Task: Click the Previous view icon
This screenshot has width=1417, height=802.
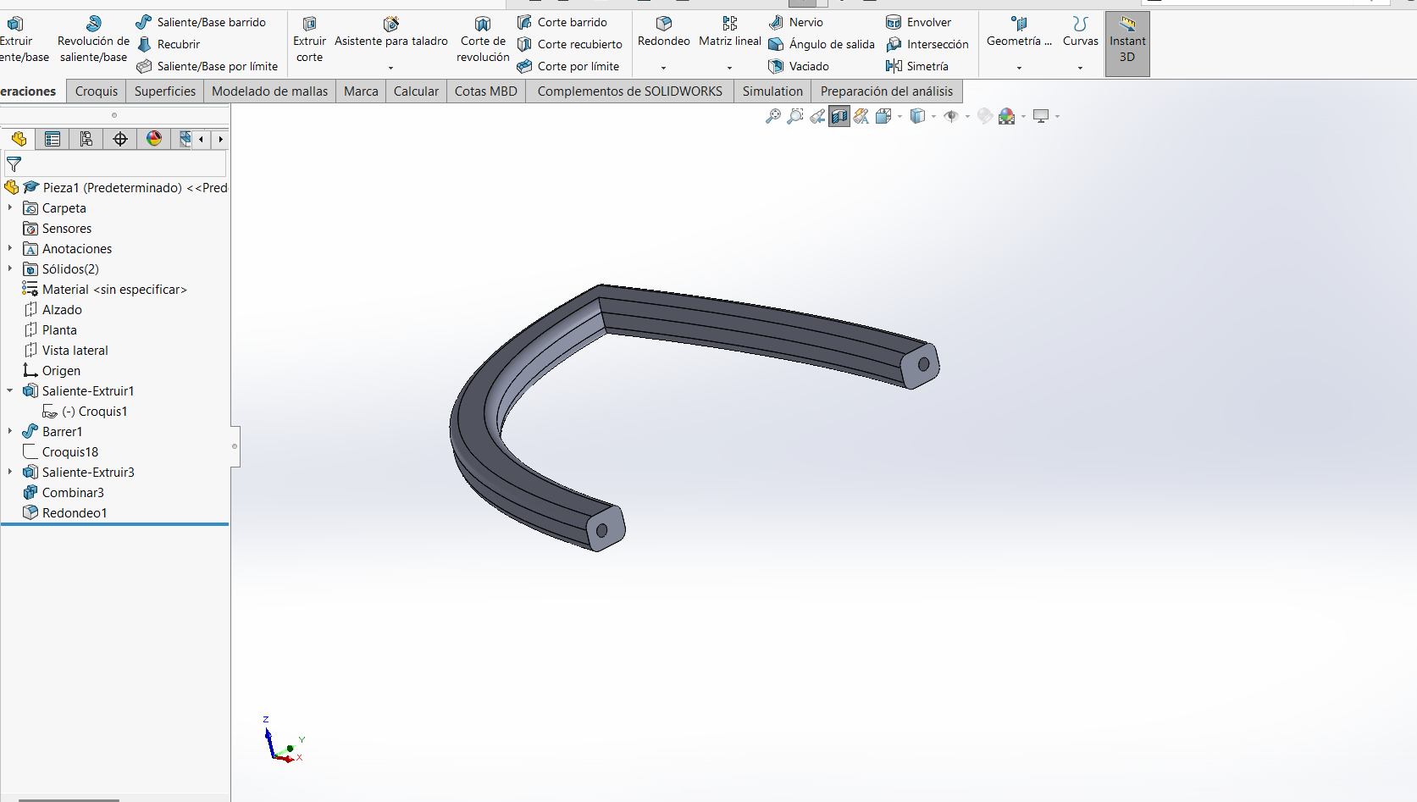Action: coord(817,116)
